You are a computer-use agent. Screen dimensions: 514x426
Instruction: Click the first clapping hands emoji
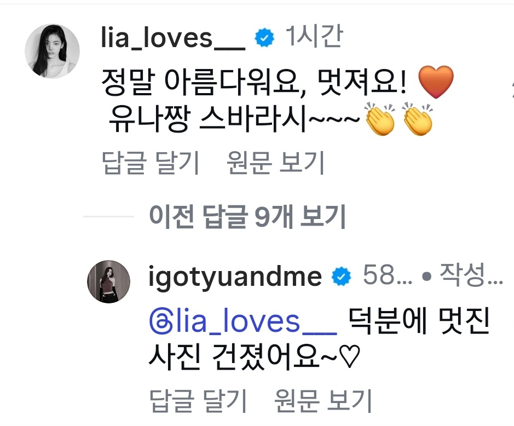380,119
